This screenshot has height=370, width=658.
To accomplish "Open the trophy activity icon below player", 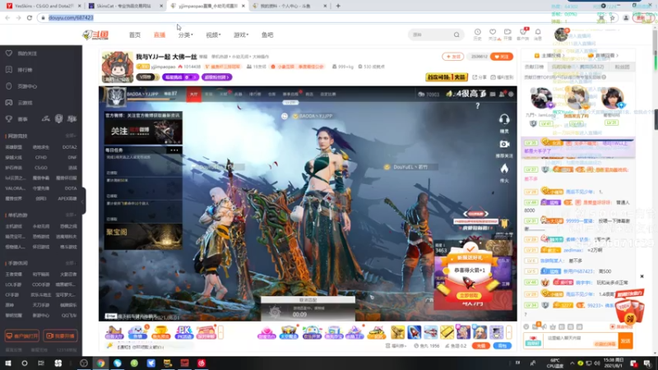I will pos(160,332).
